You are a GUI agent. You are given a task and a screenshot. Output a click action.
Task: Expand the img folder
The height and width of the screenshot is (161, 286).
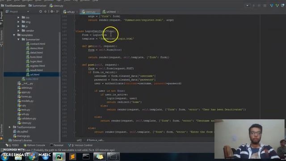coord(18,22)
